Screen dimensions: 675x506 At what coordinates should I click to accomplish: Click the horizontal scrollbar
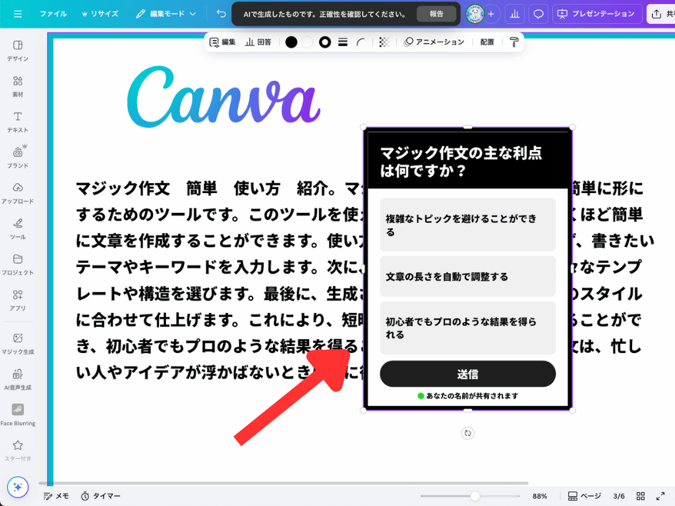[283, 483]
